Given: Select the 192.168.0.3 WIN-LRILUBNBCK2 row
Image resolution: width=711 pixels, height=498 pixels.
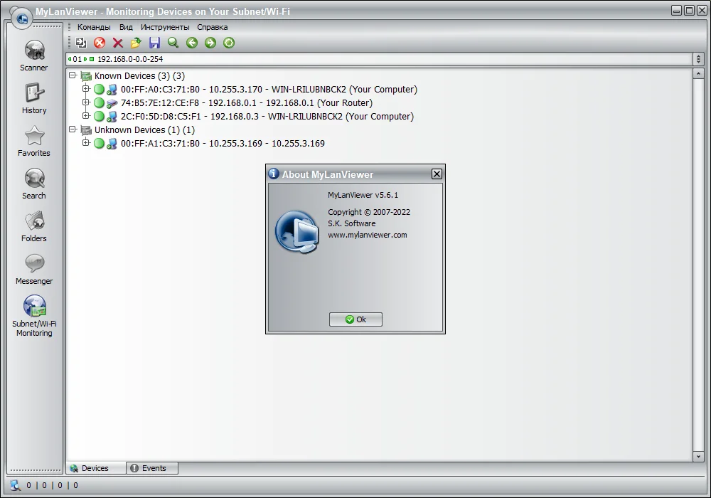Looking at the screenshot, I should (x=267, y=117).
